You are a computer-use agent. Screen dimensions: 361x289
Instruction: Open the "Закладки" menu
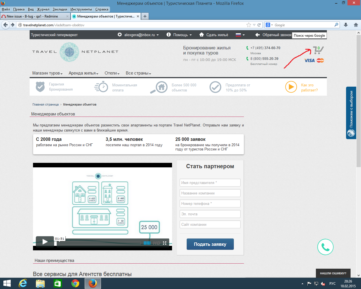(x=60, y=9)
